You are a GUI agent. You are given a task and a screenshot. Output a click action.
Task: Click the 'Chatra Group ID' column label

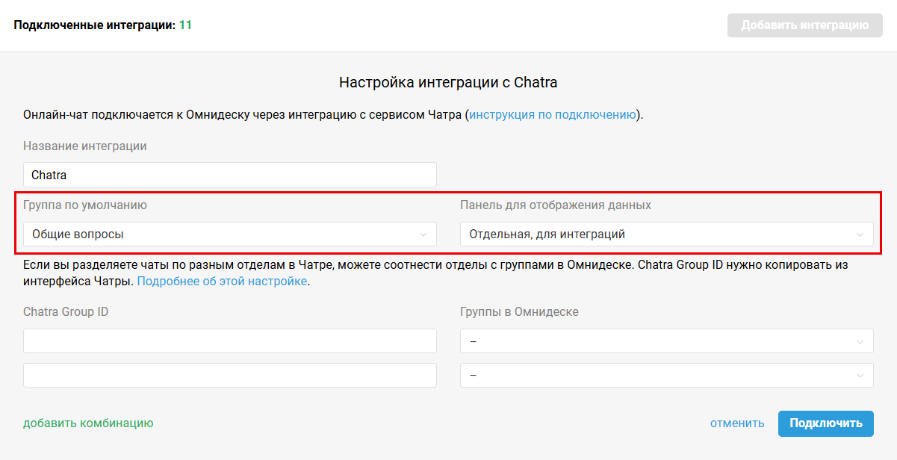pos(66,311)
